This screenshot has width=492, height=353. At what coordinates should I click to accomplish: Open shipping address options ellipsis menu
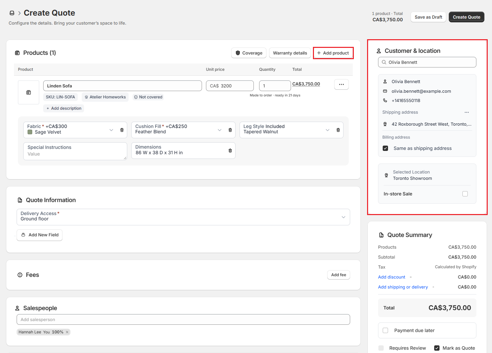pos(467,112)
